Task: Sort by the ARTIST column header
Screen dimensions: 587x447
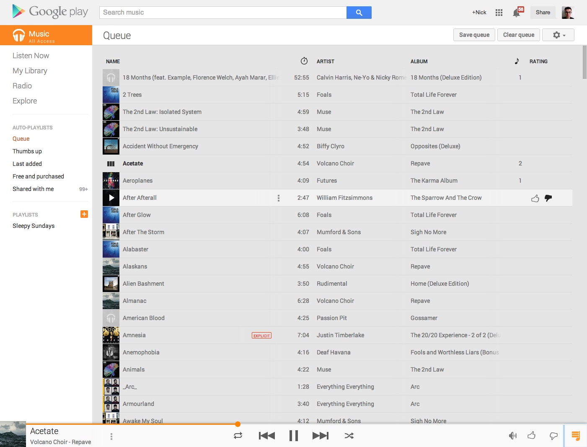Action: (326, 61)
